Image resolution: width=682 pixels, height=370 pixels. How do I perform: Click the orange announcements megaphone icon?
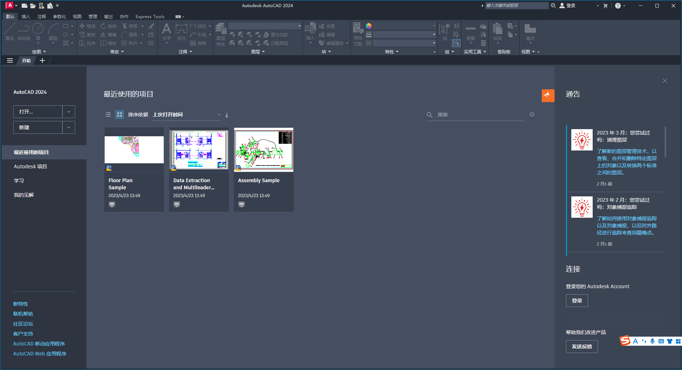click(x=548, y=95)
